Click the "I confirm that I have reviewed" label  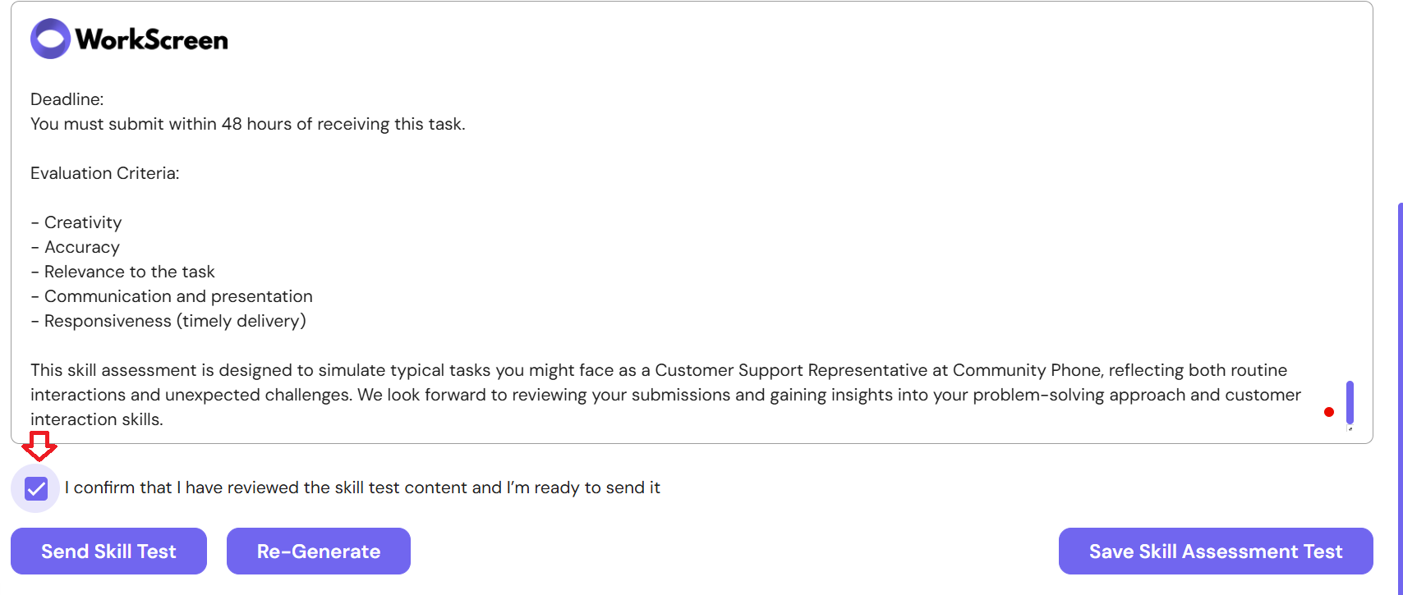(362, 487)
